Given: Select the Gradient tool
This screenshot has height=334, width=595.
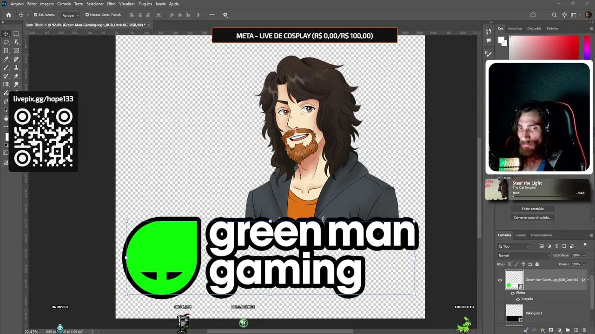Looking at the screenshot, I should (6, 84).
